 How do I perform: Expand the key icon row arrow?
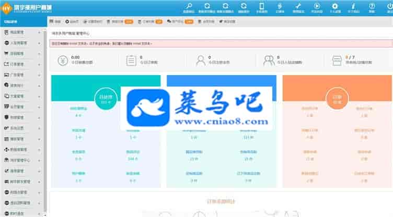39,128
